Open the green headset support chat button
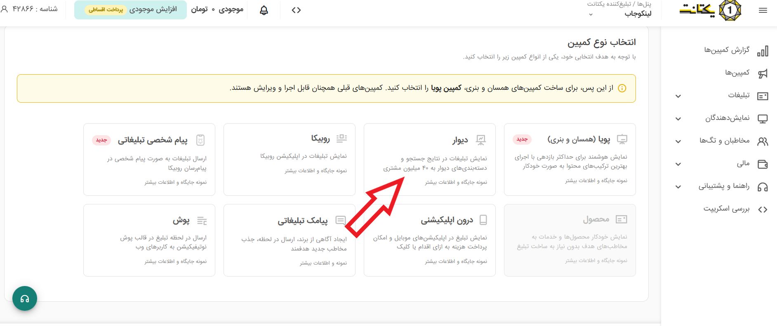 pos(25,298)
